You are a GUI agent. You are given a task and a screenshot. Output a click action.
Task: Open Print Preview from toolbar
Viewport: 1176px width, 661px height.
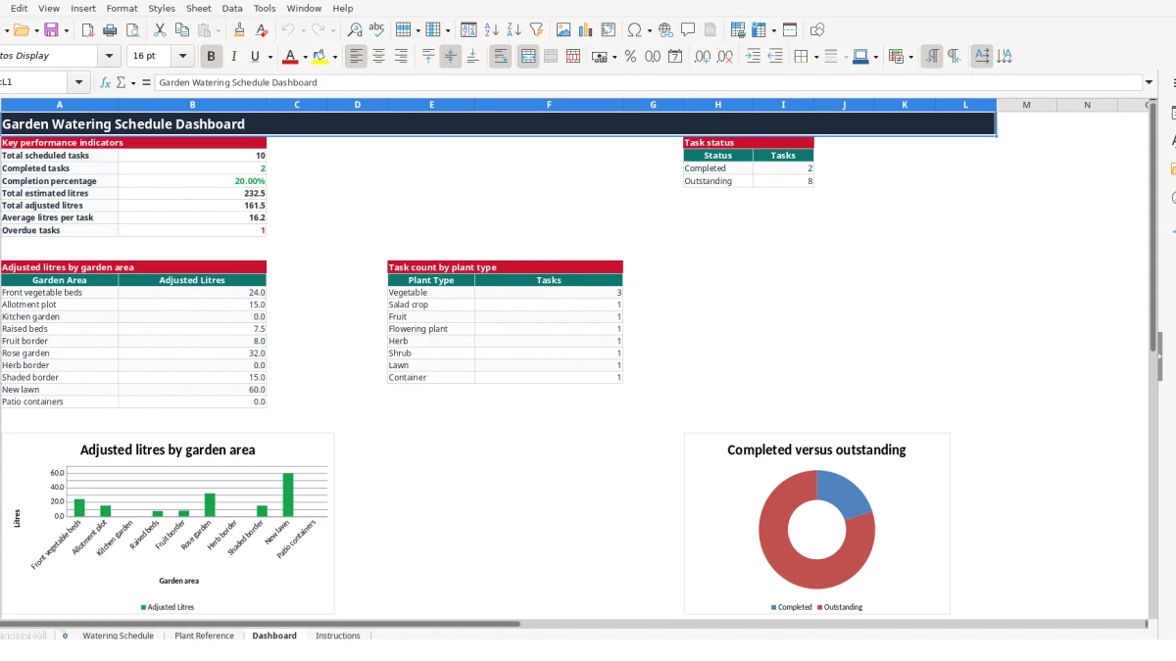[131, 30]
